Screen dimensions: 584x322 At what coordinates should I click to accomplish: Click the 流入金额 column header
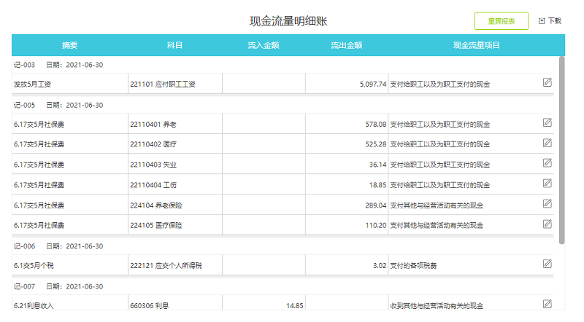(x=264, y=45)
